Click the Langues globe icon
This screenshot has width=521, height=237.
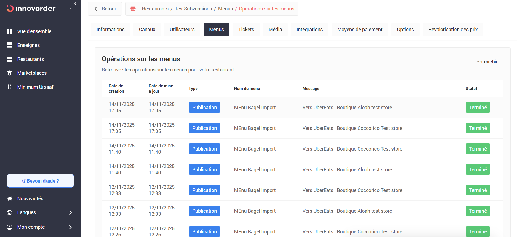10,212
